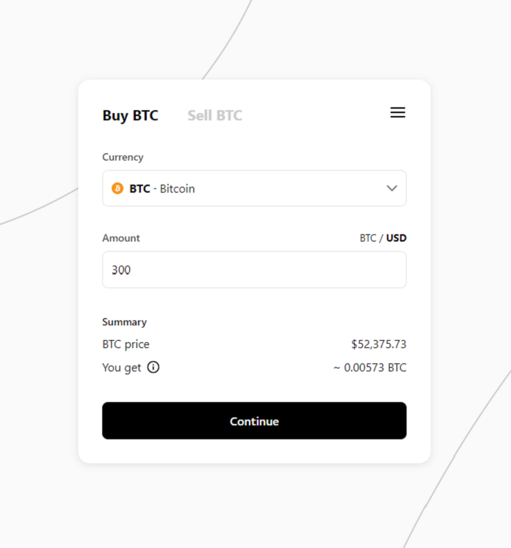Switch to the Buy BTC tab
511x548 pixels.
pos(130,116)
